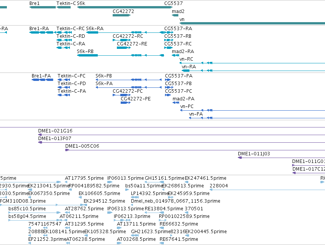Viewport: 325px width, 245px height.
Task: Select the vn-RC transcript label
Action: pos(186,59)
